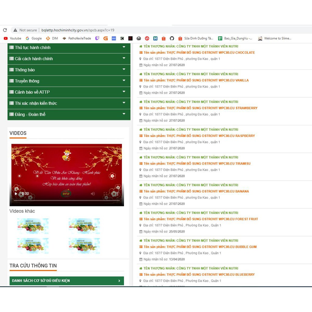Open the OSTROVIT WPC80.EU FOREST FRUIT product
The height and width of the screenshot is (312, 312).
(x=201, y=219)
